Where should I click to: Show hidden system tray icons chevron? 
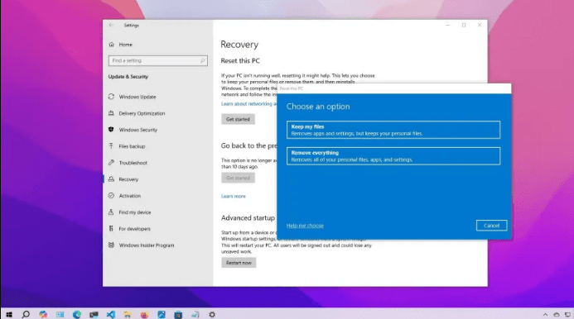point(545,314)
